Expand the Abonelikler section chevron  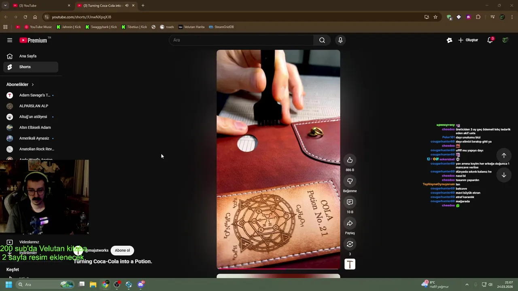pyautogui.click(x=33, y=84)
